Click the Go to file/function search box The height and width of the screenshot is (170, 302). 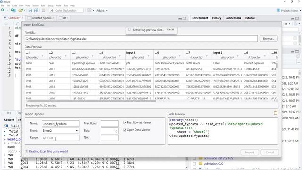coord(66,10)
